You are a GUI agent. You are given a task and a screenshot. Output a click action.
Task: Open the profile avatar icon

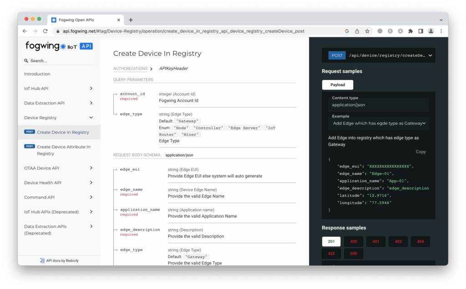click(431, 31)
